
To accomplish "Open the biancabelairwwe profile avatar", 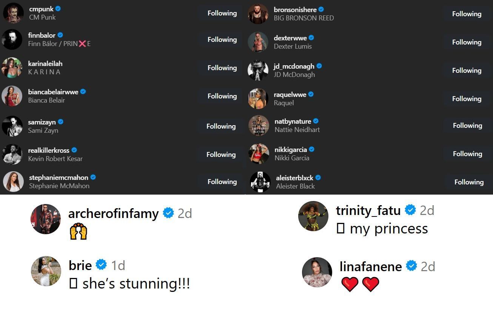I will (x=12, y=96).
